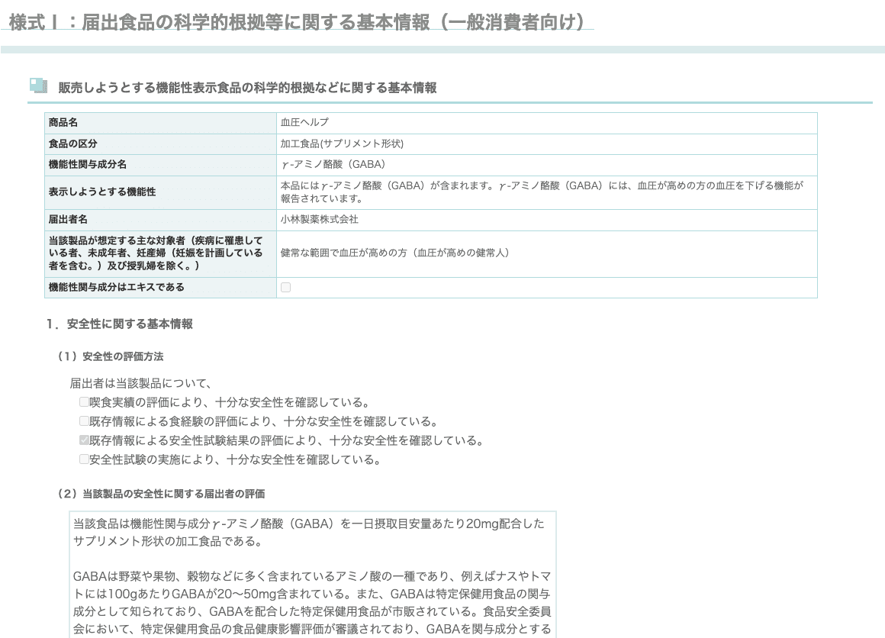The image size is (885, 638).
Task: Check the 既存情報による食経験の評価 checkbox
Action: coord(84,420)
